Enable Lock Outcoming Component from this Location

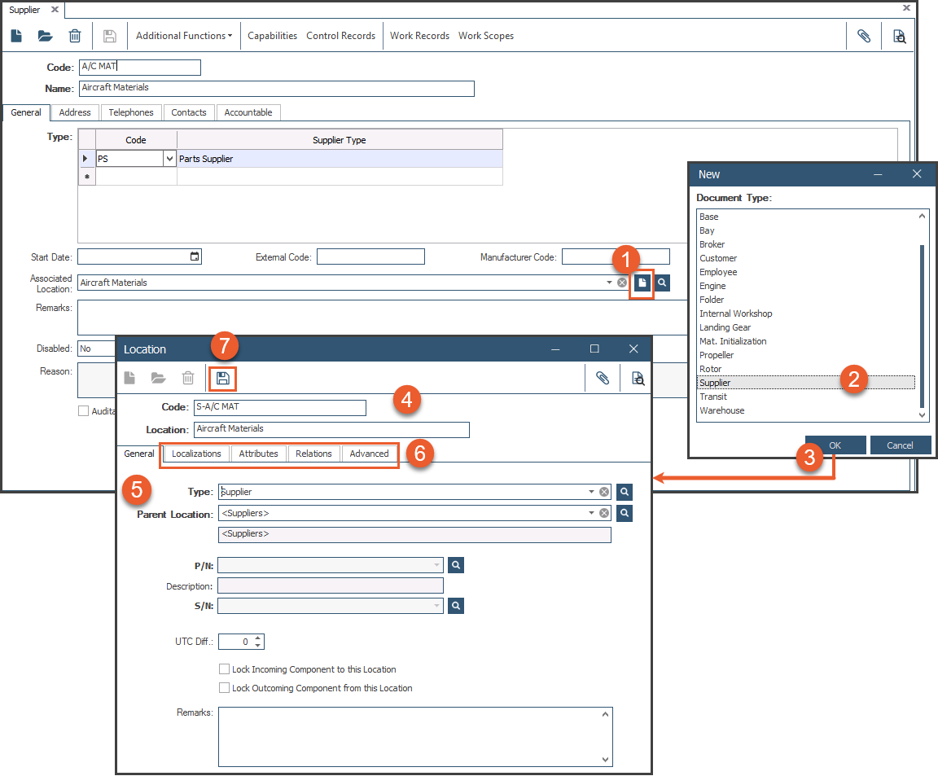point(225,688)
